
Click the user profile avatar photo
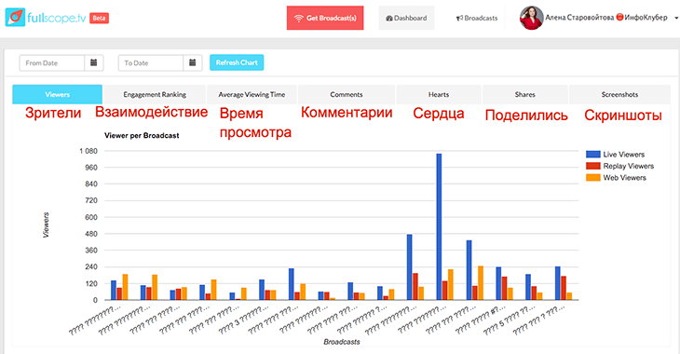coord(531,18)
